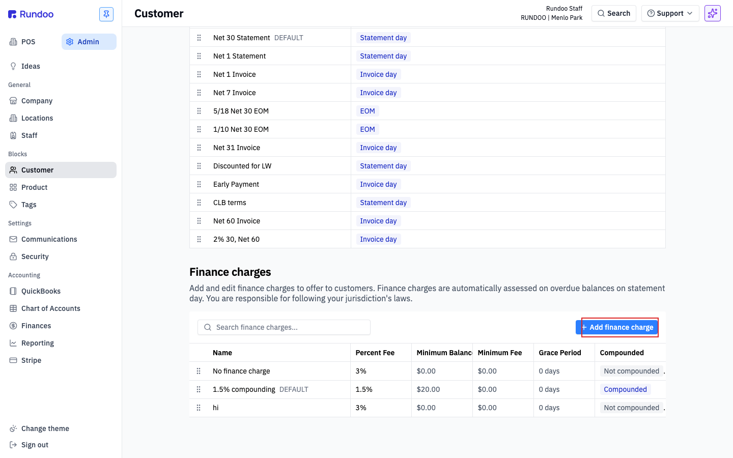
Task: Click the Rundoo logo
Action: click(31, 14)
